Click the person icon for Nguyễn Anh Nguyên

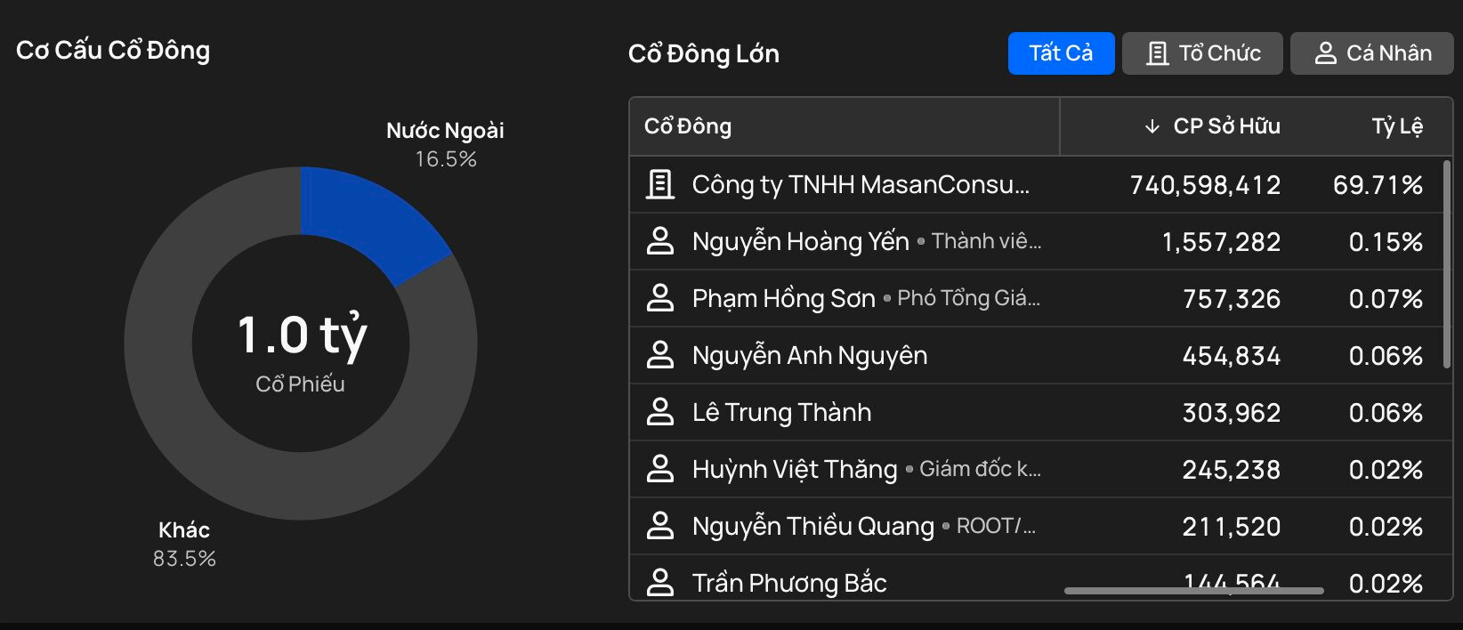(659, 355)
